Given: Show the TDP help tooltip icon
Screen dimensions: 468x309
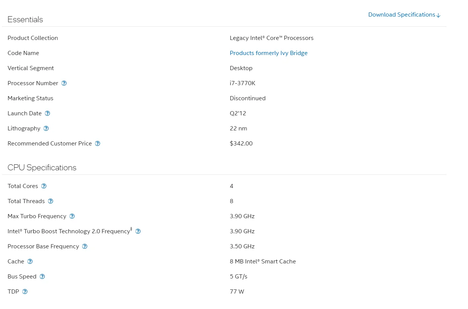Looking at the screenshot, I should [x=25, y=292].
